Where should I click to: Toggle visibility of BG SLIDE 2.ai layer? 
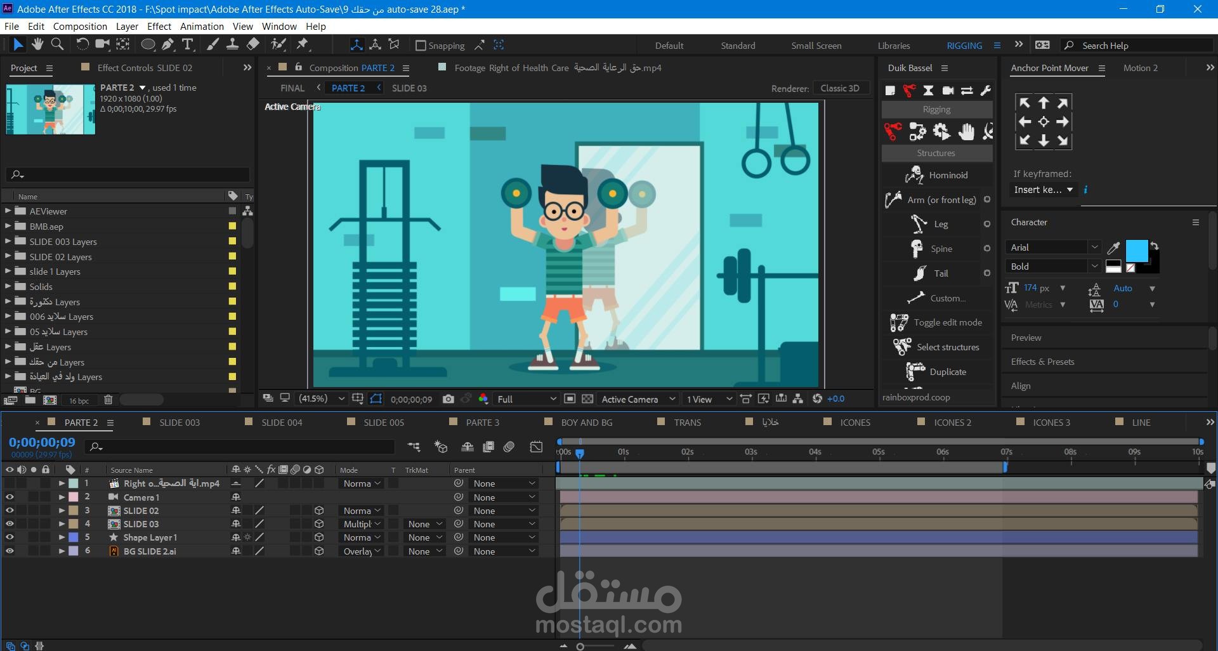[x=10, y=551]
